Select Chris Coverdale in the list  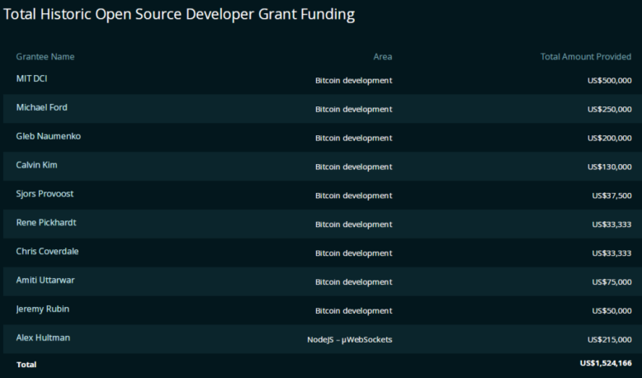pos(47,251)
